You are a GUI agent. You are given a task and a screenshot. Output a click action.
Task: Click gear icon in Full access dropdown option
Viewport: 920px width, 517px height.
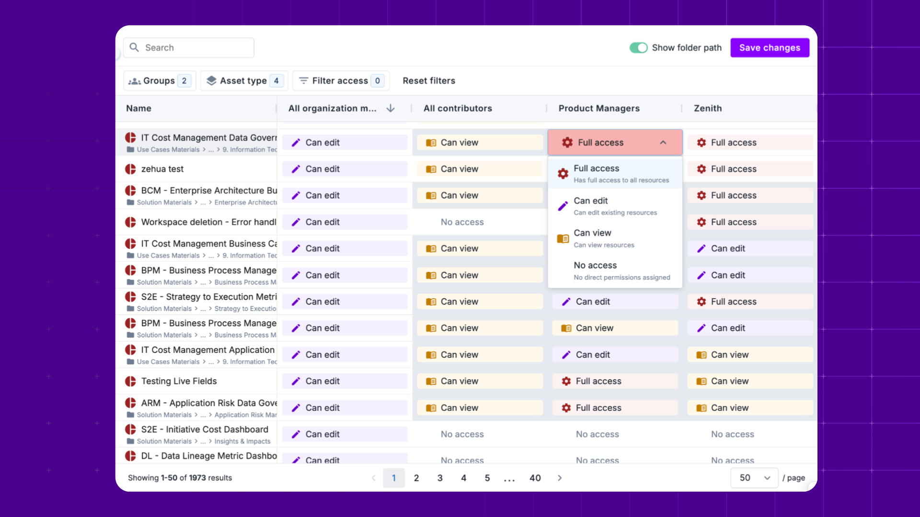[x=563, y=174]
